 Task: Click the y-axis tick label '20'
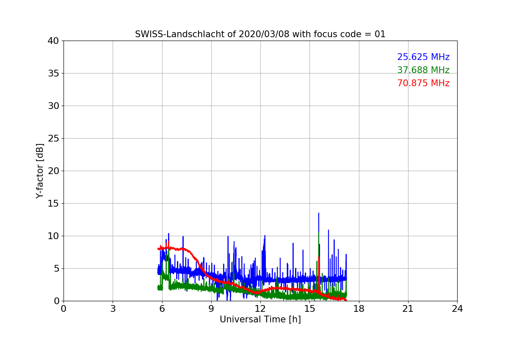53,171
